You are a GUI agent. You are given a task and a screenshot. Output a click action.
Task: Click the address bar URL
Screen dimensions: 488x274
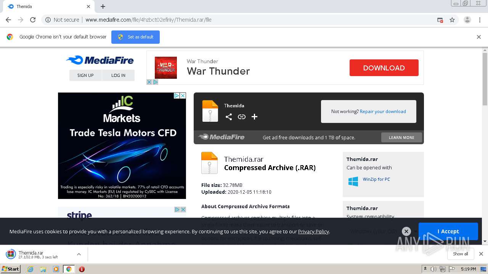[x=148, y=20]
